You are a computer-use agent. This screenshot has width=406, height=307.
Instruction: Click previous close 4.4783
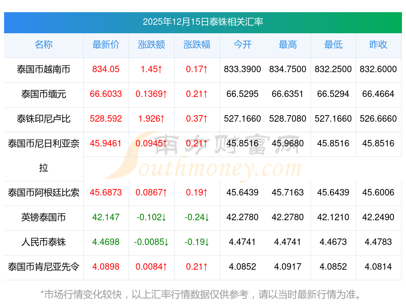click(x=378, y=242)
